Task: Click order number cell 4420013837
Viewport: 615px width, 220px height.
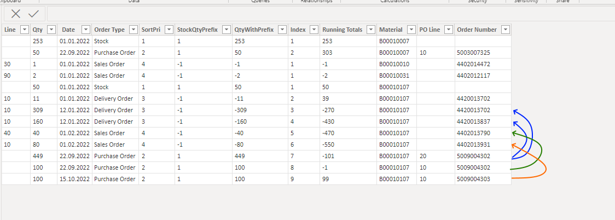Action: point(483,121)
